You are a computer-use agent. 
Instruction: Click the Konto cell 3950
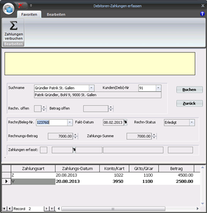(114, 181)
